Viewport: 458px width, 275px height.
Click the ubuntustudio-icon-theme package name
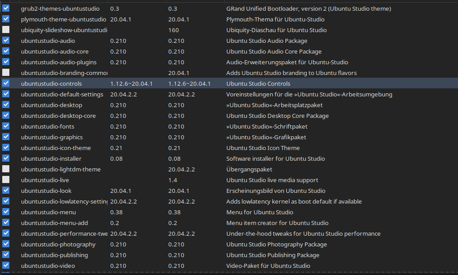(x=56, y=148)
